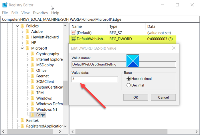The height and width of the screenshot is (135, 200).
Task: Click the tree pane scroll right arrow
Action: coord(60,132)
